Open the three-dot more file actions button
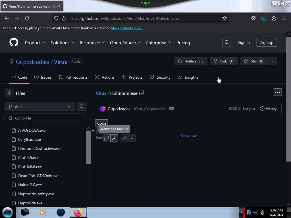This screenshot has width=291, height=218. click(277, 92)
